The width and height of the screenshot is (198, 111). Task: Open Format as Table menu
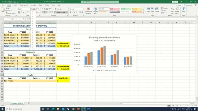tap(96, 10)
